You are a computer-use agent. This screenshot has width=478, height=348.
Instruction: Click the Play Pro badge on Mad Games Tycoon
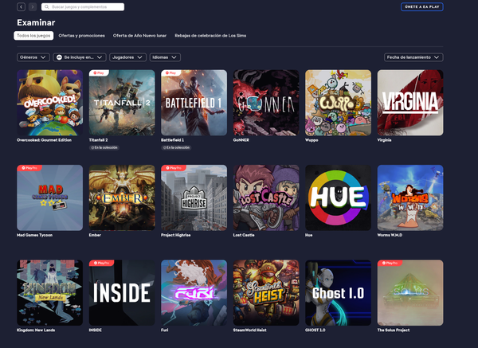(29, 169)
